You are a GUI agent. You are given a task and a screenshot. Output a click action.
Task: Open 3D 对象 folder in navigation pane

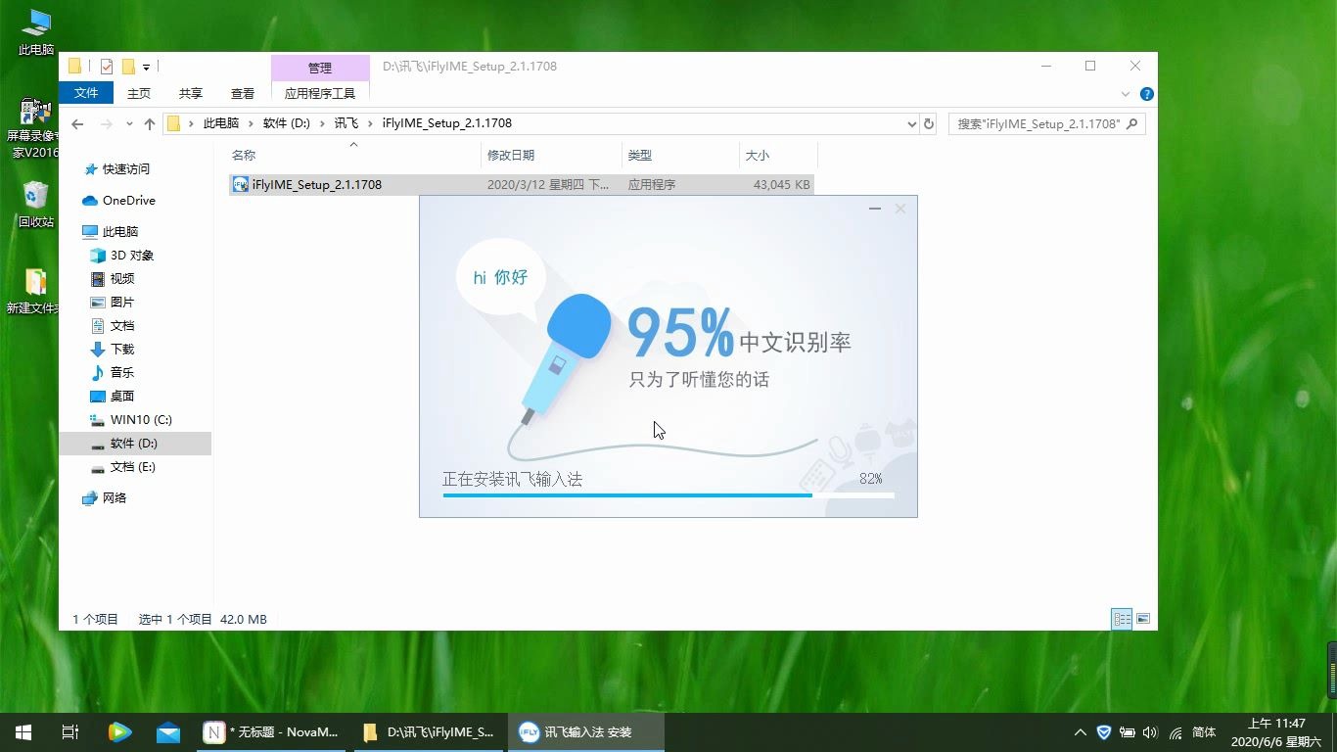click(x=131, y=255)
